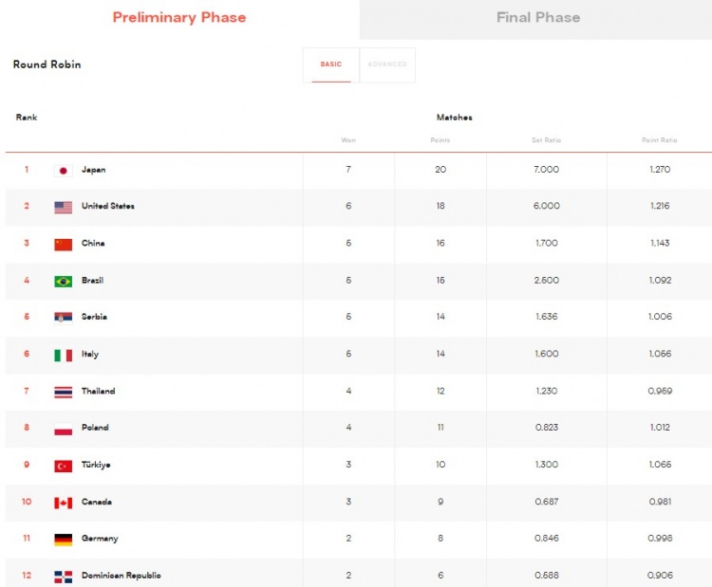Click the Points column header
Viewport: 712px width, 587px height.
click(440, 140)
